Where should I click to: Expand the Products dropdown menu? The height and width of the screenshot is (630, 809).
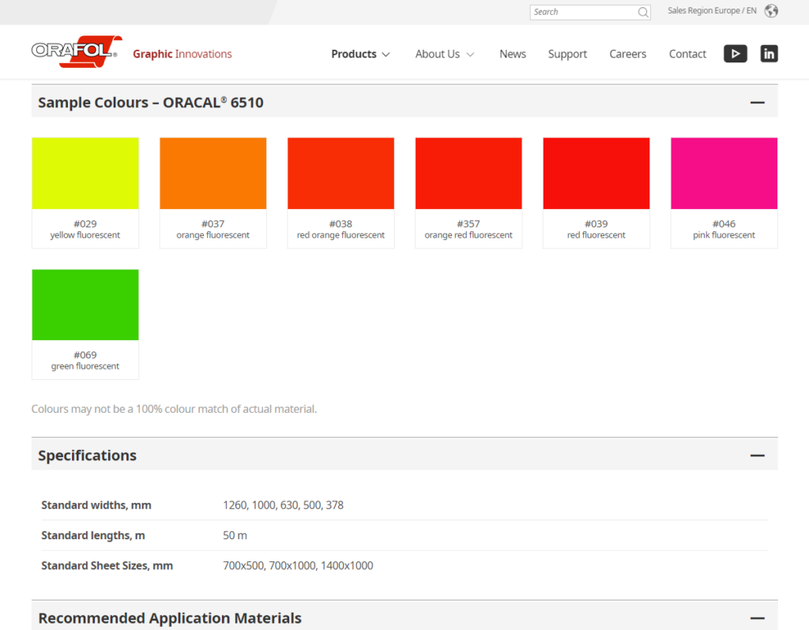[360, 54]
